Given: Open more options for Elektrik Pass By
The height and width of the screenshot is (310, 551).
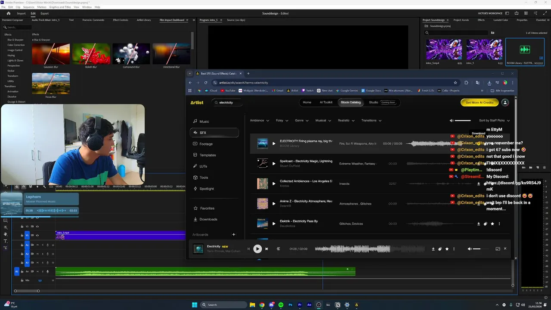Looking at the screenshot, I should pyautogui.click(x=499, y=224).
